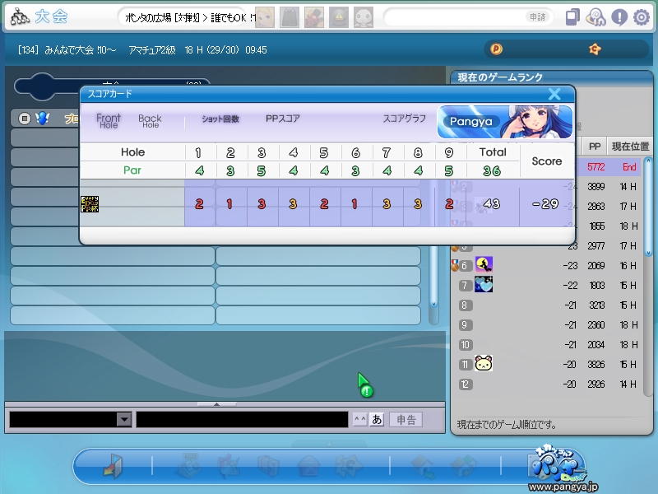The image size is (658, 494).
Task: Select the PPスコア tab
Action: [282, 119]
